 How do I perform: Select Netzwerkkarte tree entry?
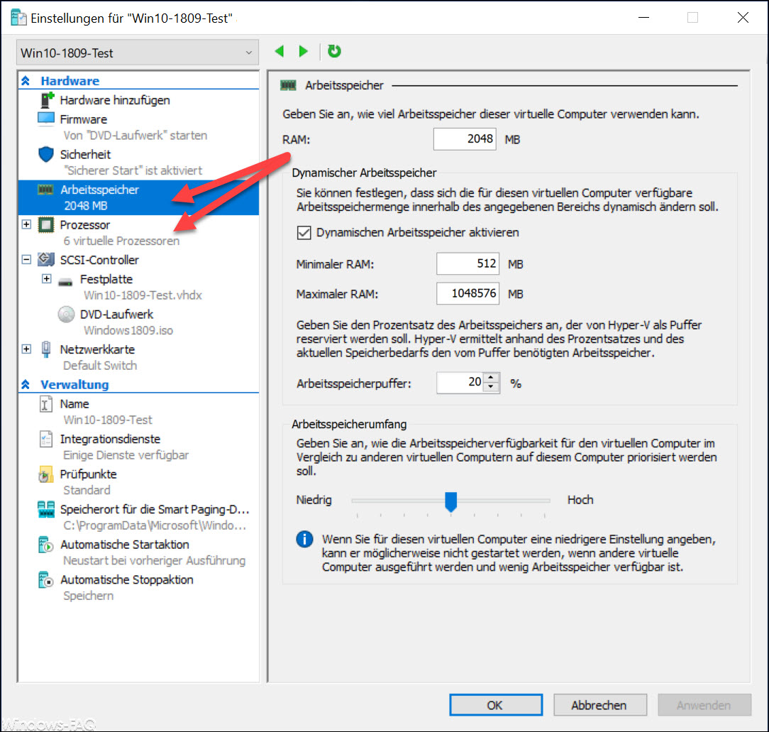coord(97,349)
